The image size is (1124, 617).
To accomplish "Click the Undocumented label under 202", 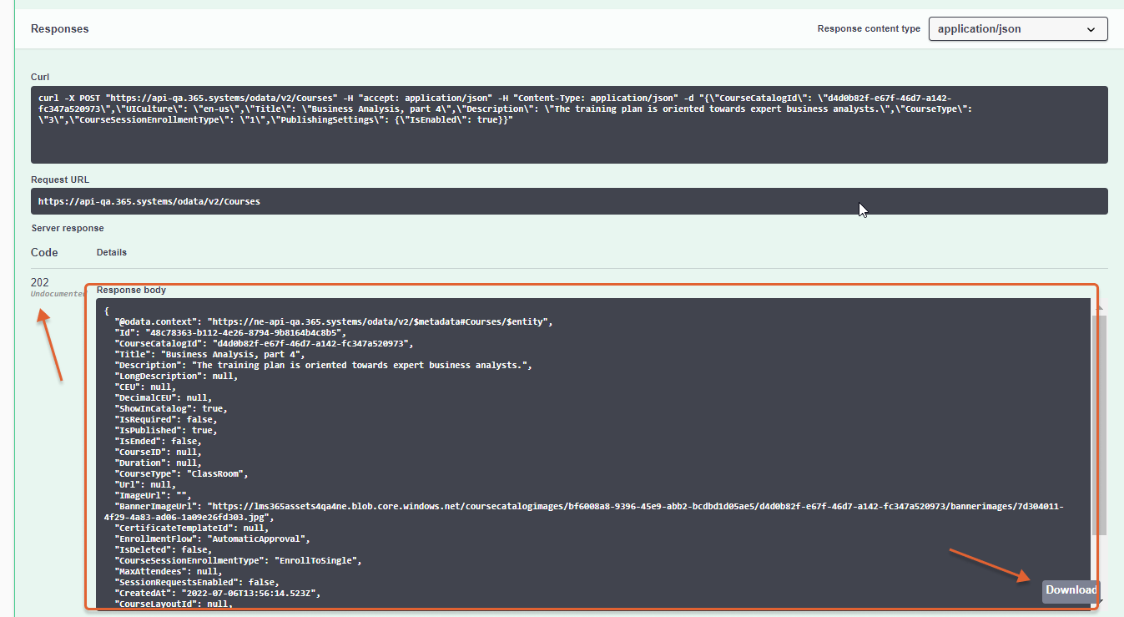I will [x=58, y=294].
